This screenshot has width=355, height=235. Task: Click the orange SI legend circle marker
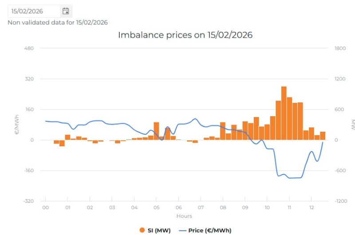142,230
